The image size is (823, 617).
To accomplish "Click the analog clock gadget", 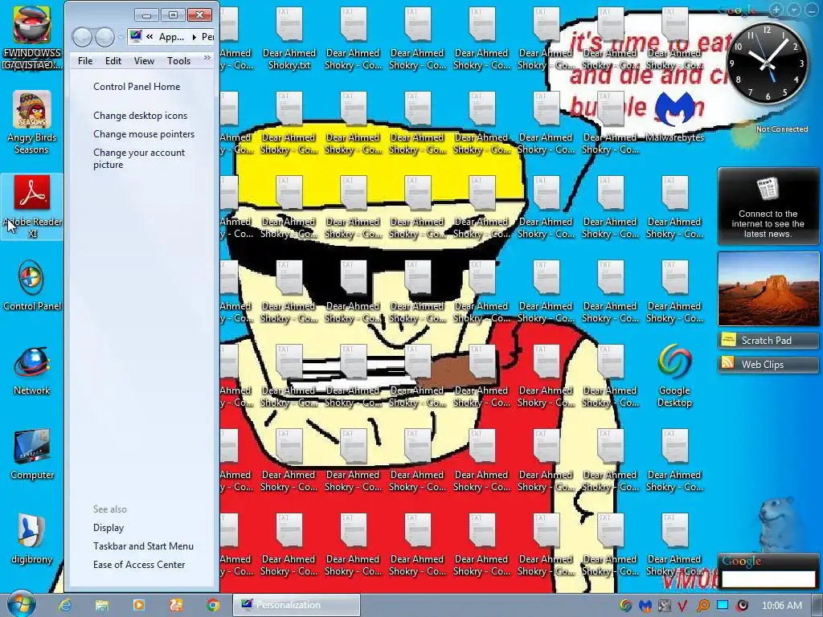I will [x=766, y=63].
